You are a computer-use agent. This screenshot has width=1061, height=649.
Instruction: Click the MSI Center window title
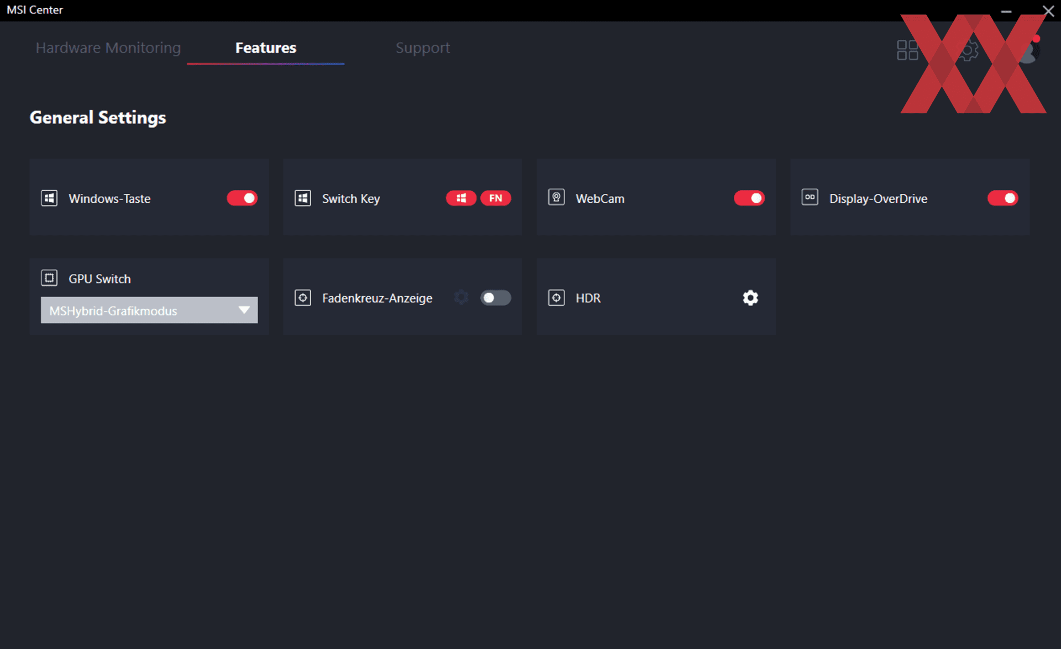[x=35, y=10]
